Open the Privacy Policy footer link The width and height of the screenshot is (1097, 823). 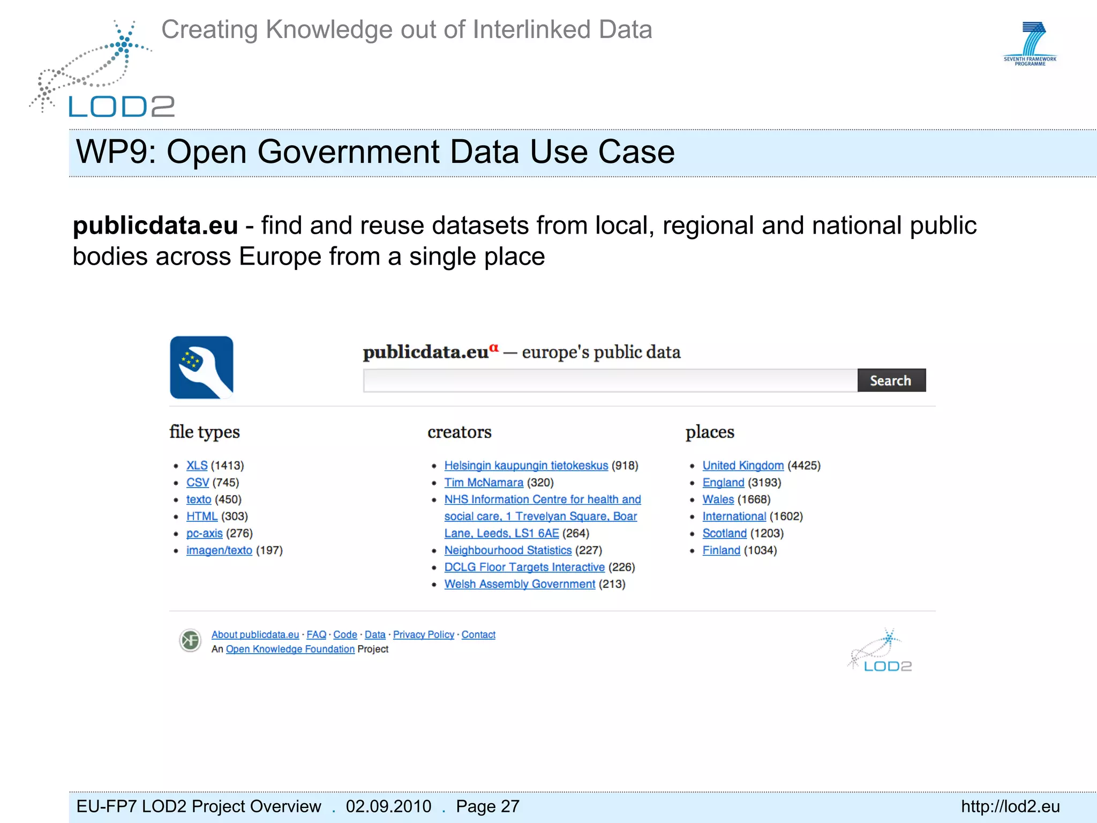(423, 634)
